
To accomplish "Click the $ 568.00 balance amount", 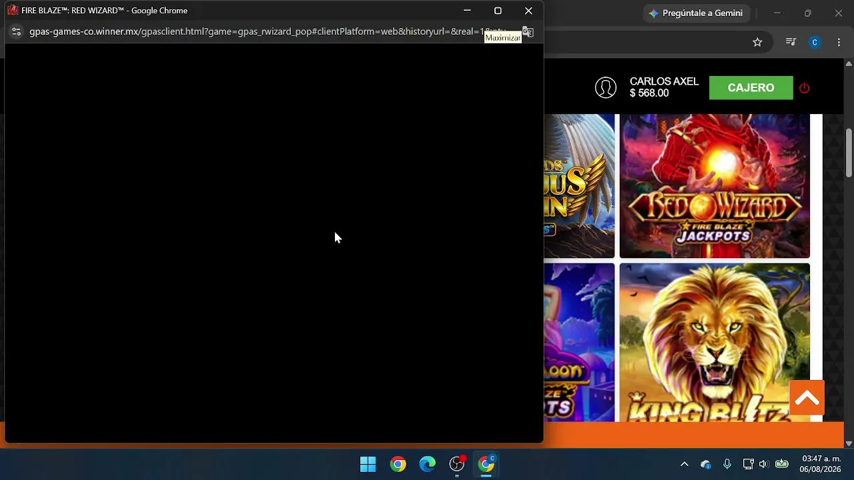I will pos(649,93).
